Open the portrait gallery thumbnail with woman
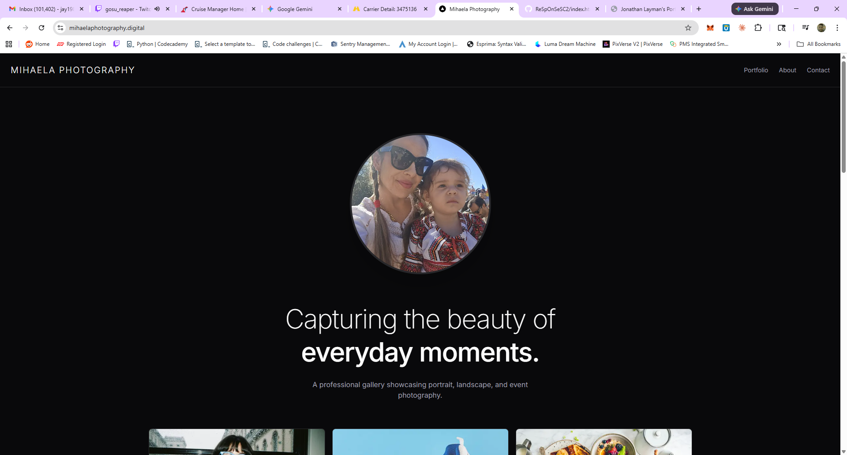Screen dimensions: 847x455 [x=237, y=442]
